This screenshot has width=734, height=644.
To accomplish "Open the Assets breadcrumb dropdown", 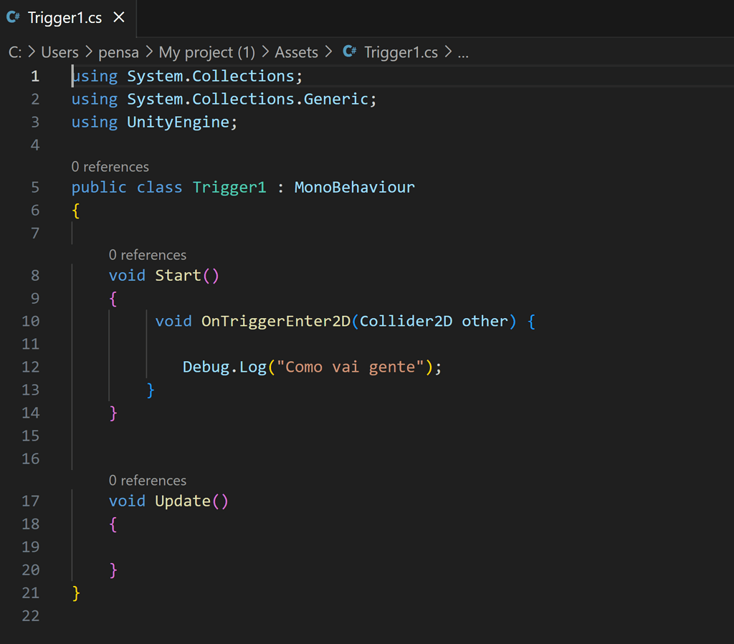I will click(x=296, y=52).
